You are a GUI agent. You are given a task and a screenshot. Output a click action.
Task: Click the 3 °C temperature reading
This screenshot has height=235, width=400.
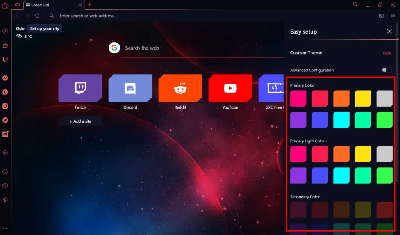click(28, 36)
